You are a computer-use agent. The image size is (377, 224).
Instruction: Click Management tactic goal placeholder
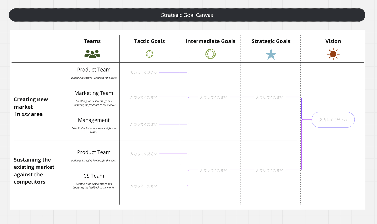pos(144,124)
